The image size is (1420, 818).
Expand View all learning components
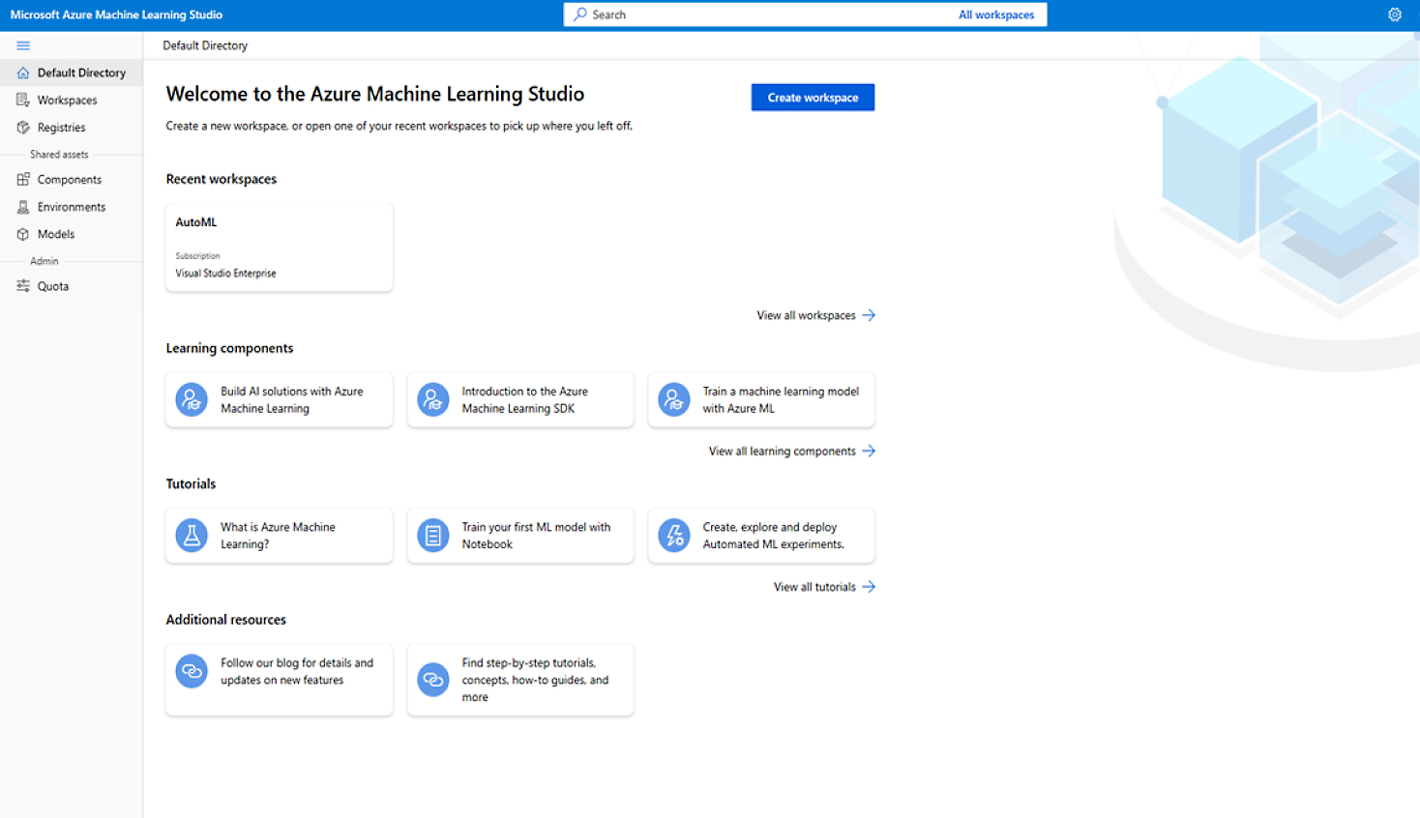click(x=782, y=451)
